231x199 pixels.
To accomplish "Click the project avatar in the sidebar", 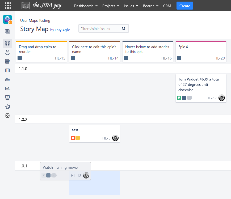I will click(7, 19).
